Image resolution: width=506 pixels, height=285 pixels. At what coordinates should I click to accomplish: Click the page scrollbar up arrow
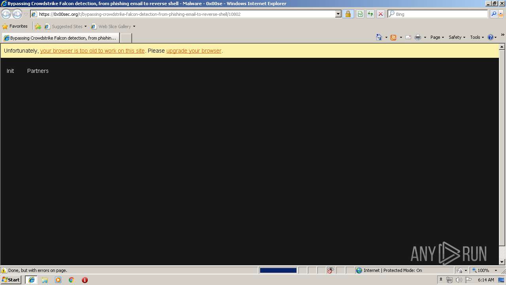pyautogui.click(x=502, y=47)
